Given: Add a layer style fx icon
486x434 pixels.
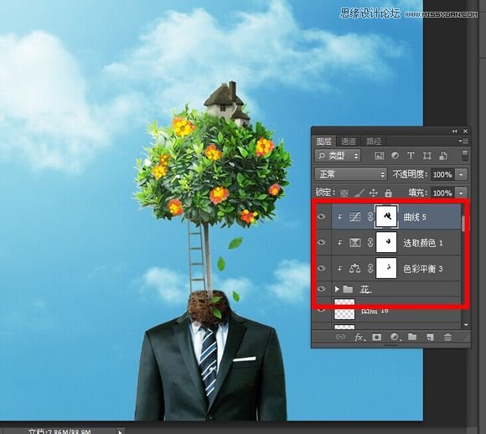Looking at the screenshot, I should coord(359,337).
